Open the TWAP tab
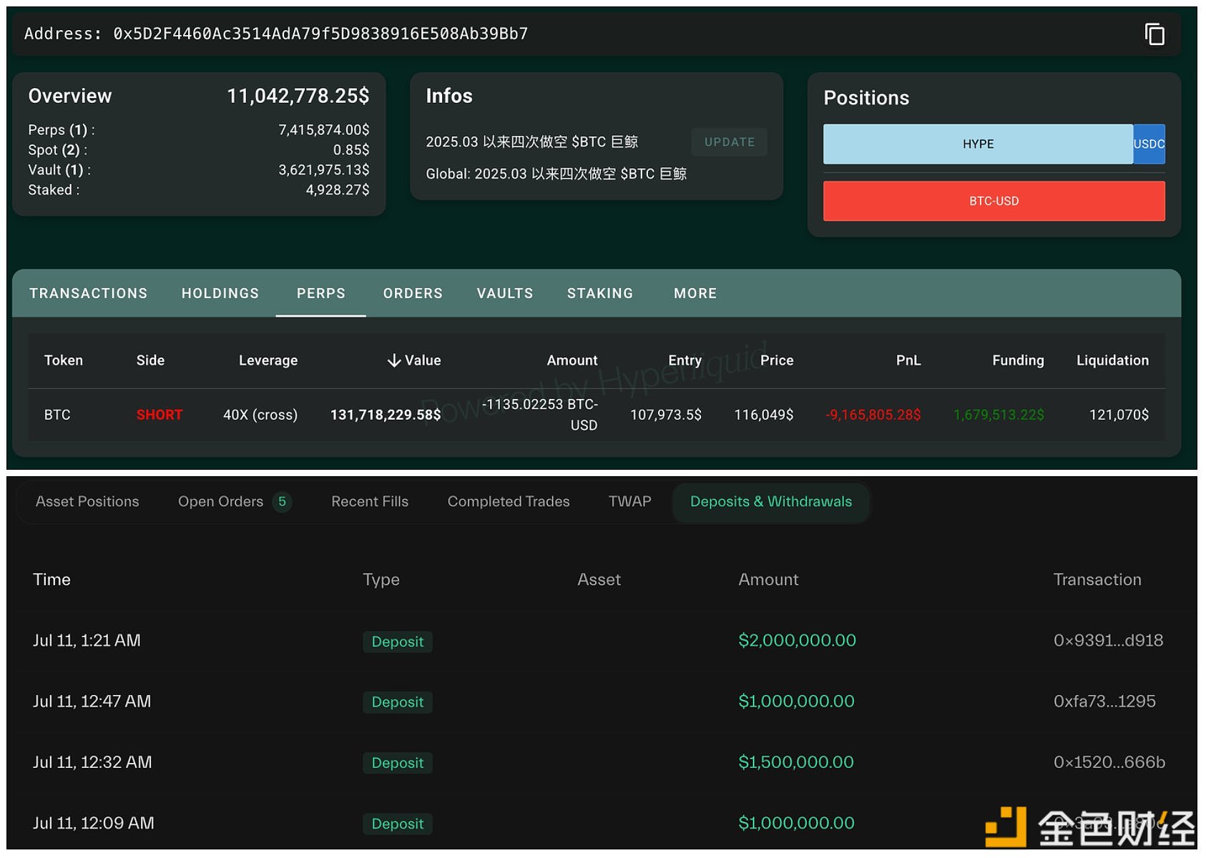1206x858 pixels. coord(629,502)
